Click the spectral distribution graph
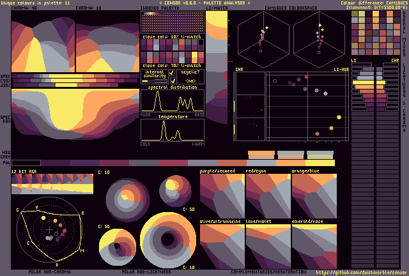This screenshot has width=409, height=276. click(x=172, y=102)
